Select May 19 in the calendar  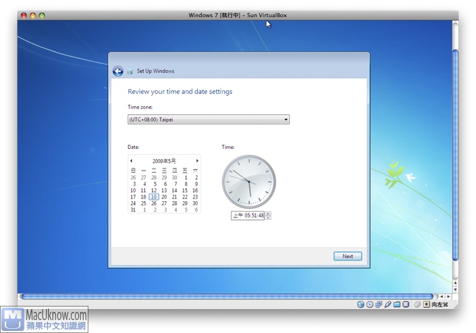(154, 197)
